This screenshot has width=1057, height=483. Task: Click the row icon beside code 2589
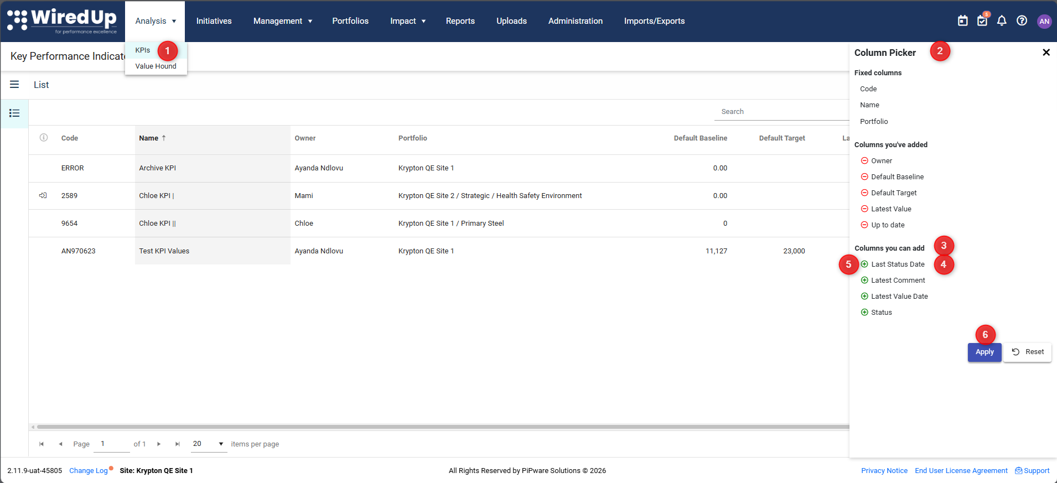click(43, 195)
